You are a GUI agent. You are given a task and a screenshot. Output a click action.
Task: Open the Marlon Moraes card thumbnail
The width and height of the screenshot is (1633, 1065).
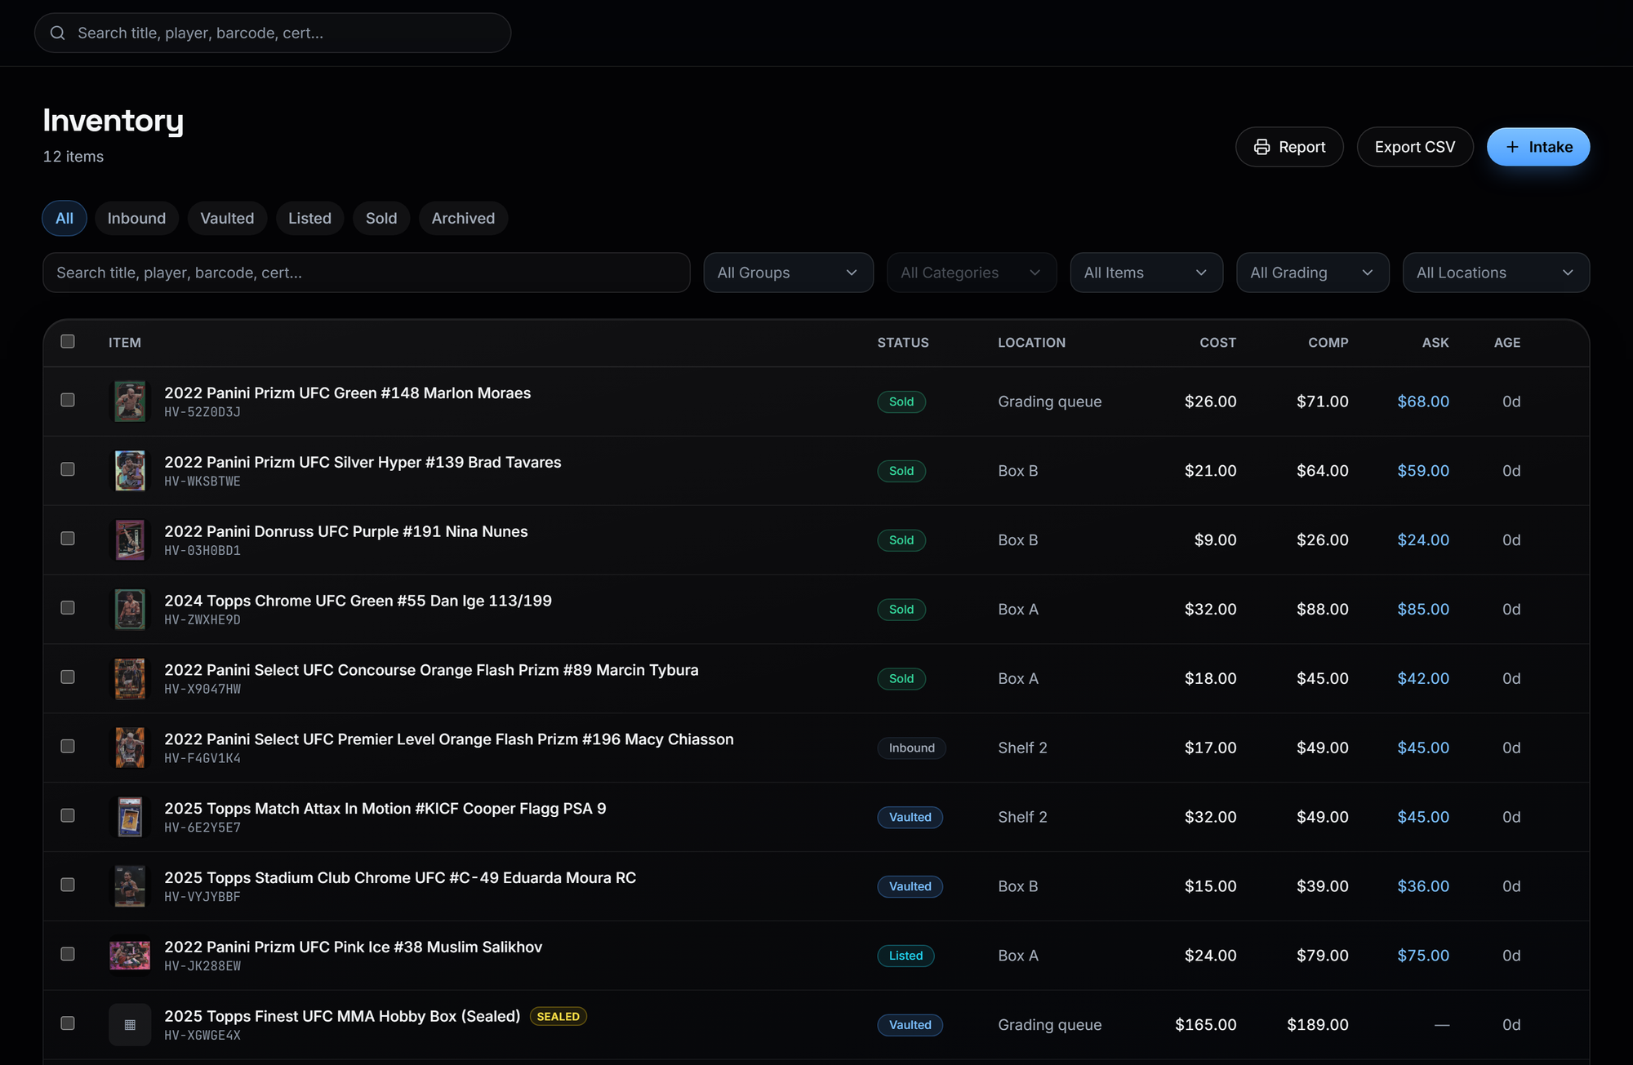[x=130, y=402]
